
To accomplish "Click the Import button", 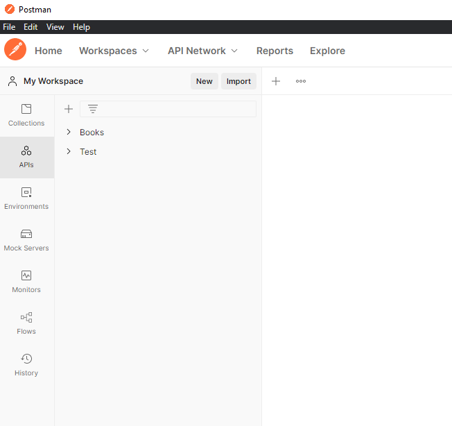I will coord(238,81).
